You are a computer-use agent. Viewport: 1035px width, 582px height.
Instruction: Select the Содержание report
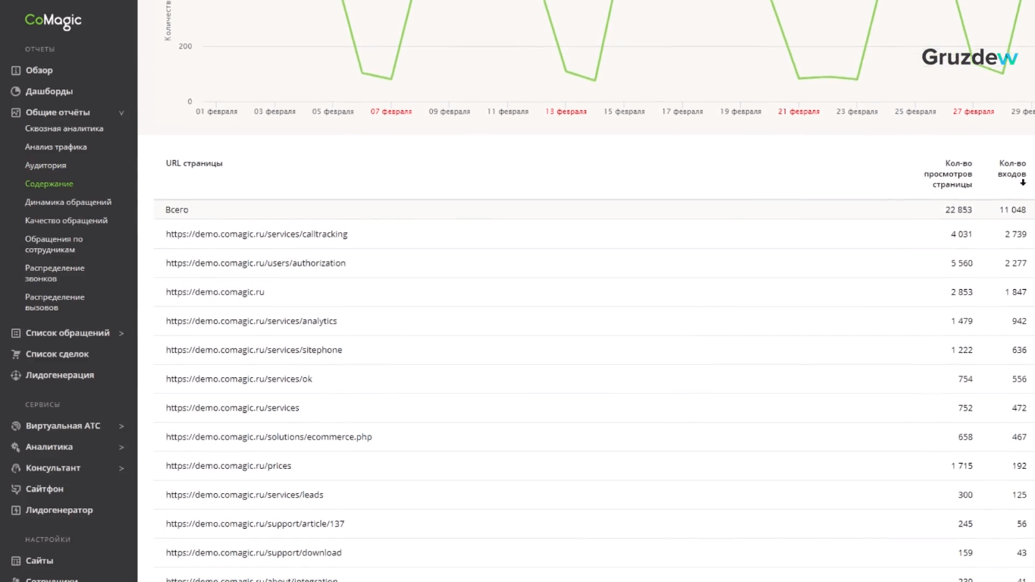(49, 184)
